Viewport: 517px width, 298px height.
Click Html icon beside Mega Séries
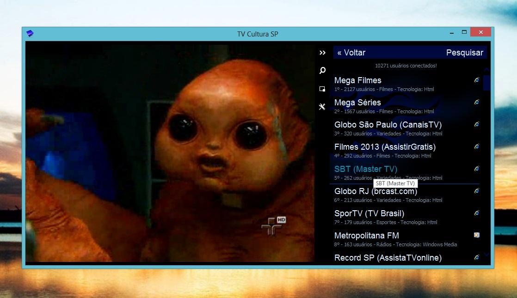tap(477, 102)
